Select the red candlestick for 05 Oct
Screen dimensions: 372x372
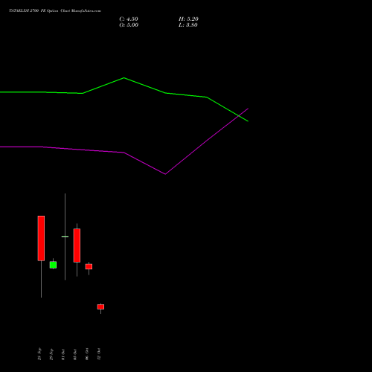77,246
